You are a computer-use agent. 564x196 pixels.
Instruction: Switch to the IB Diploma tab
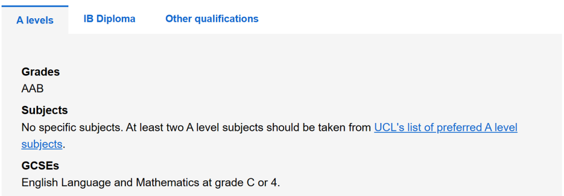(109, 19)
